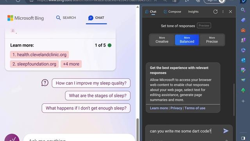Open the three-dot more options menu
This screenshot has width=250, height=141.
pyautogui.click(x=223, y=11)
